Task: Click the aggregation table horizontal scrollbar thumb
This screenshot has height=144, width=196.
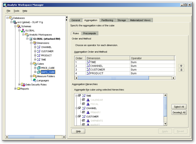Action: point(113,78)
